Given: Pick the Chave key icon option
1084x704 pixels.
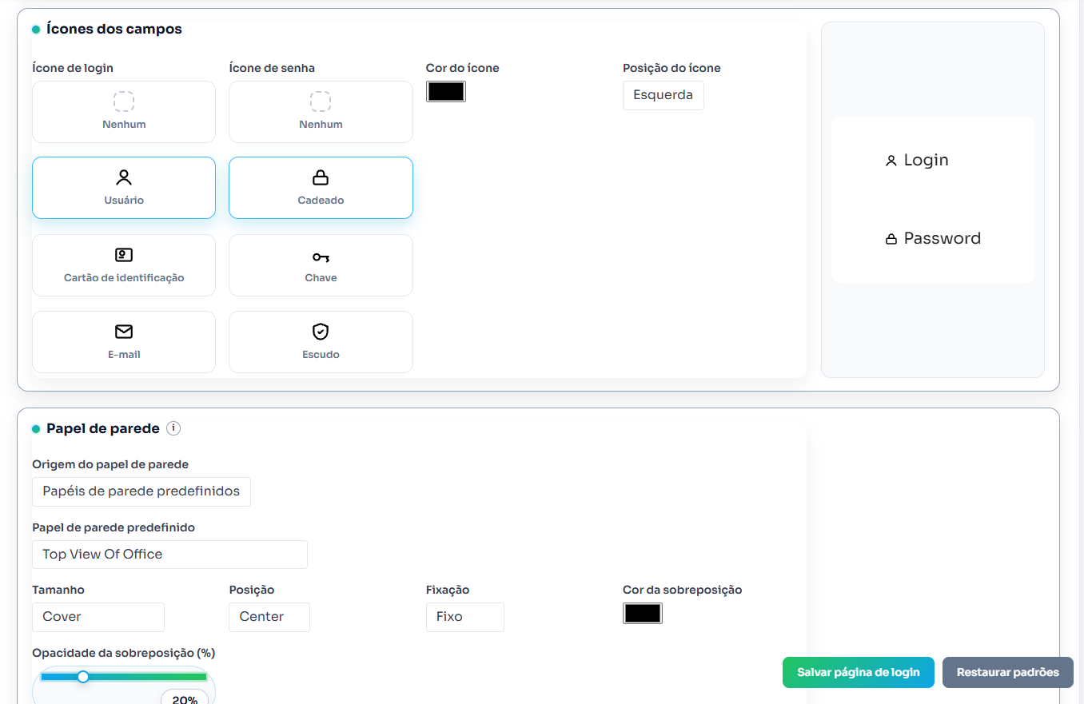Looking at the screenshot, I should point(321,265).
